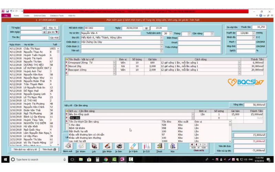275x172 pixels.
Task: Click the Điện thoại phone field
Action: 199,38
